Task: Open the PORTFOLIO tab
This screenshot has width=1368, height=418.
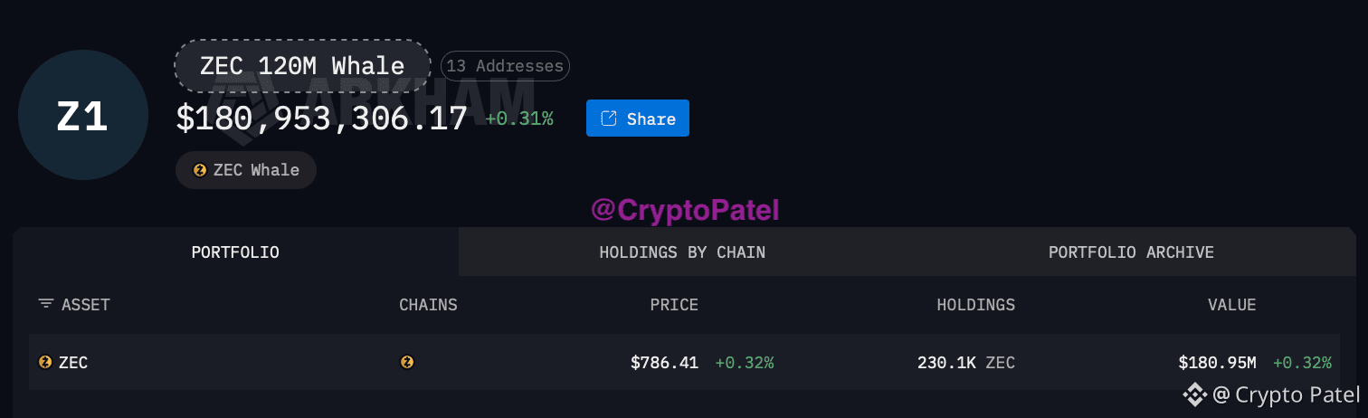Action: tap(235, 252)
